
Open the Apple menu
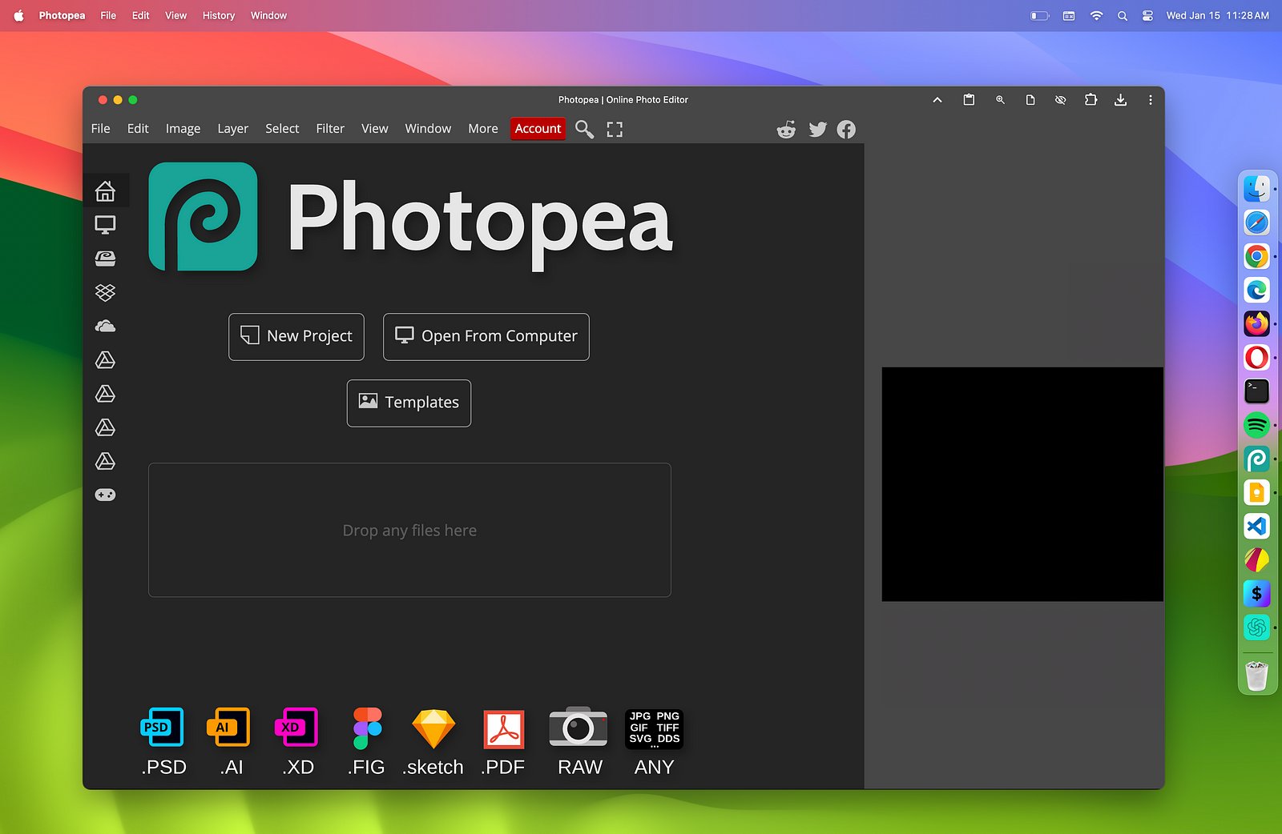pos(18,15)
